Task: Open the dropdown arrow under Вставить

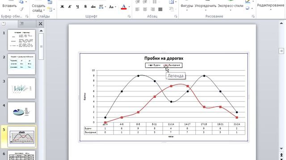Action: click(9, 10)
